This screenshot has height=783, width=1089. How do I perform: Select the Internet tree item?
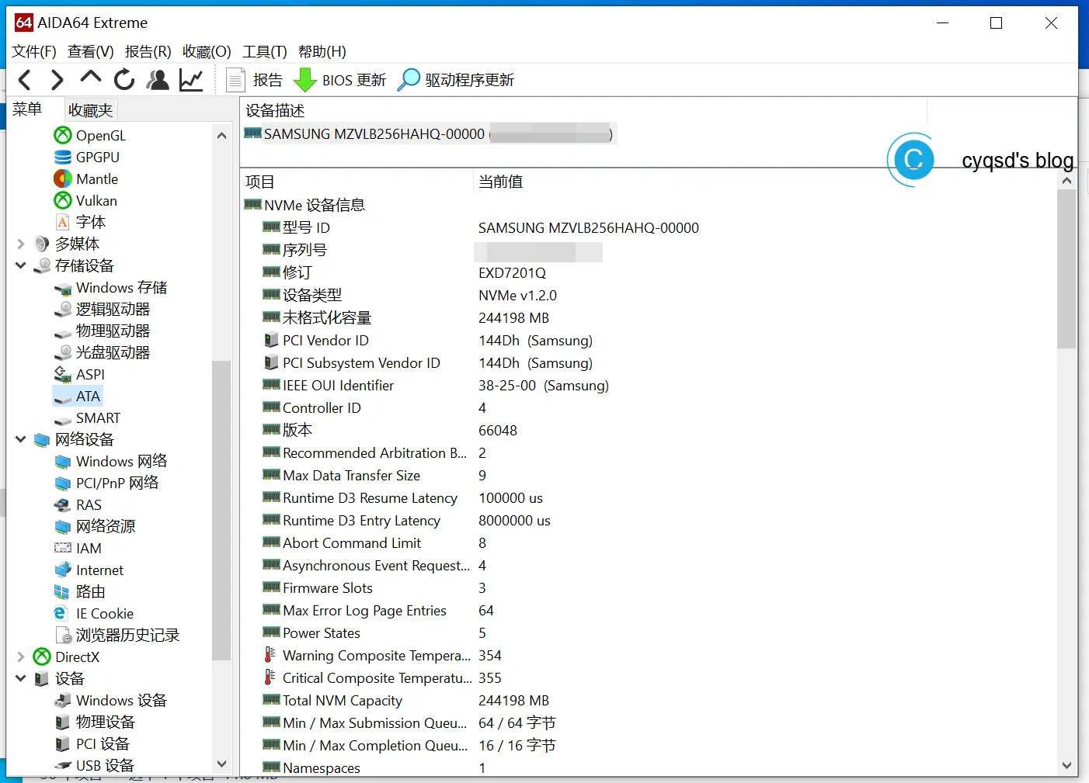click(x=89, y=570)
